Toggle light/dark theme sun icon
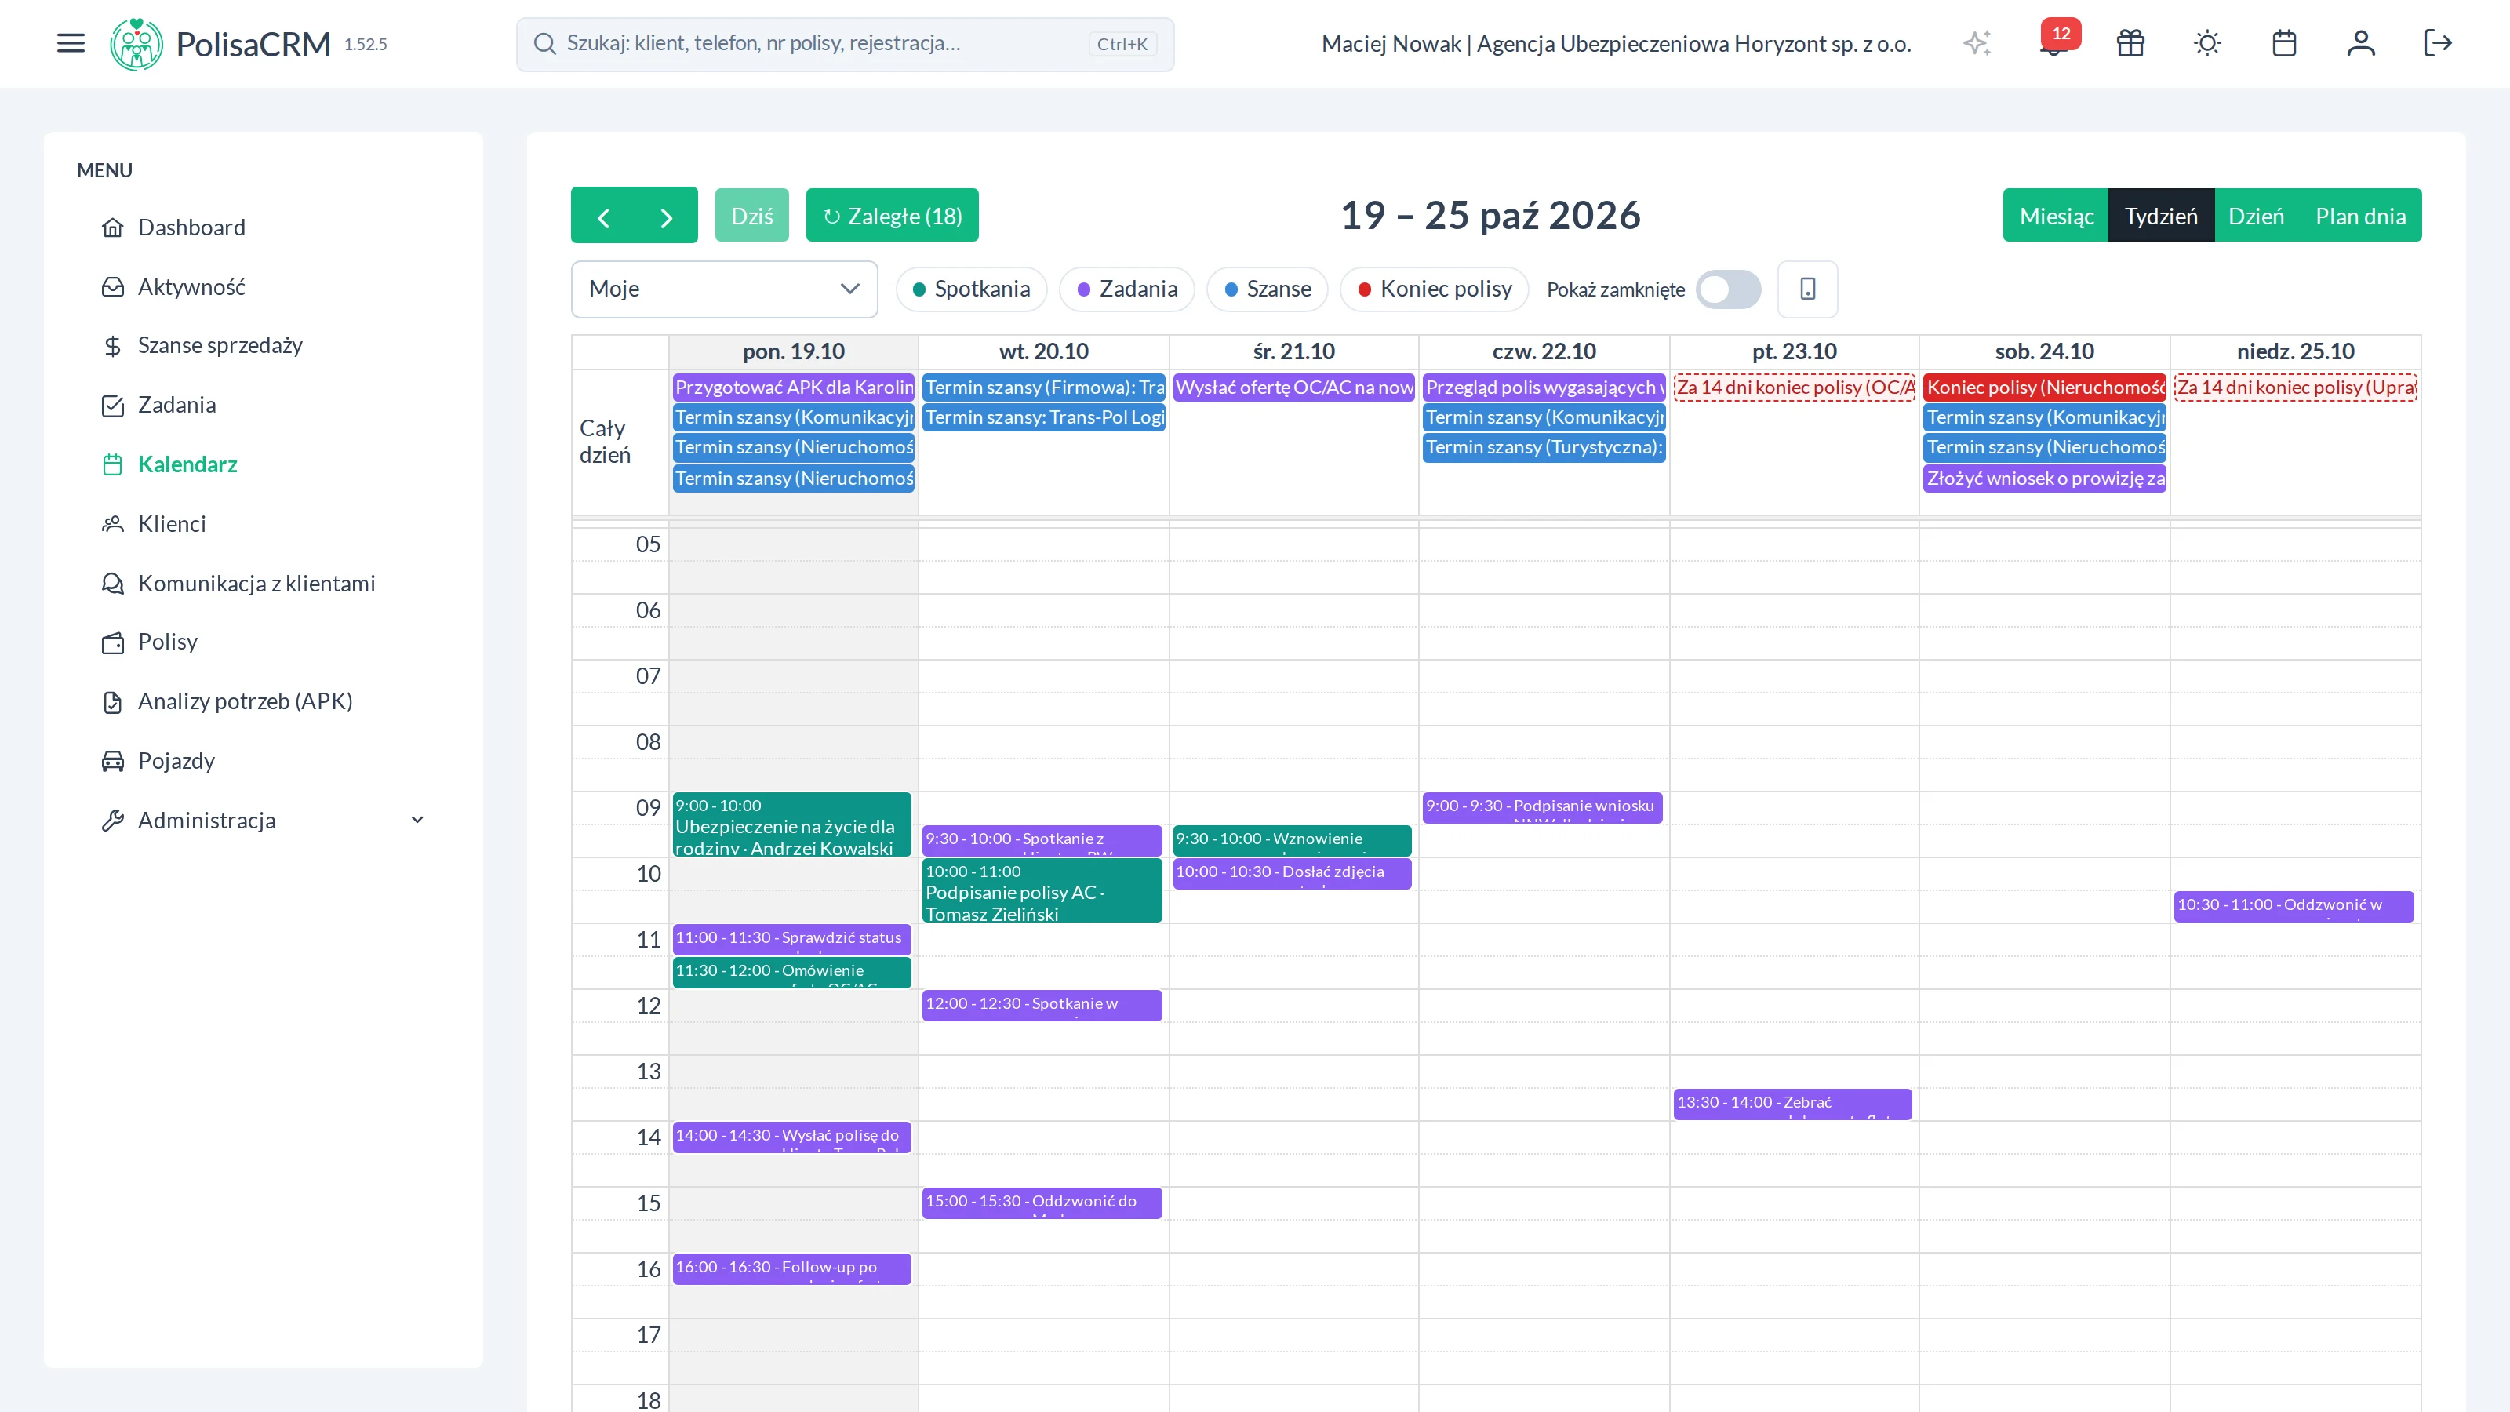Screen dimensions: 2510x1412 [x=2207, y=43]
